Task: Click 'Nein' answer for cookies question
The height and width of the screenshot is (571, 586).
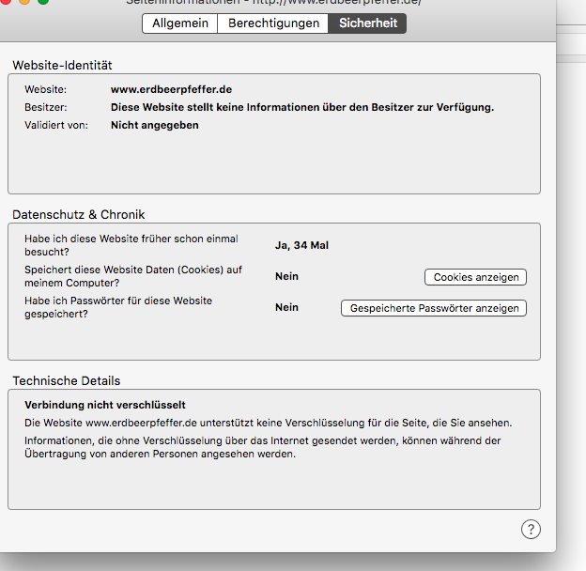Action: (x=286, y=276)
